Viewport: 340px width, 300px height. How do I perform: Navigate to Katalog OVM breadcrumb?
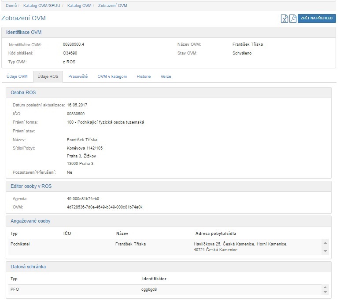pos(80,6)
